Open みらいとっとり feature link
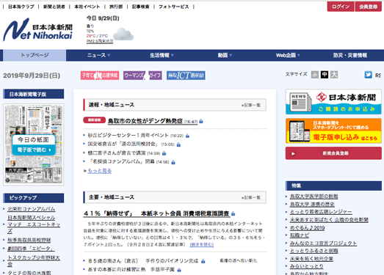This screenshot has height=275, width=384. (306, 266)
